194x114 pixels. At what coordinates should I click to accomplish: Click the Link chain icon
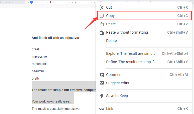tap(102, 109)
